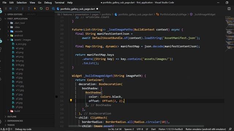Expand the android folder

click(x=19, y=36)
